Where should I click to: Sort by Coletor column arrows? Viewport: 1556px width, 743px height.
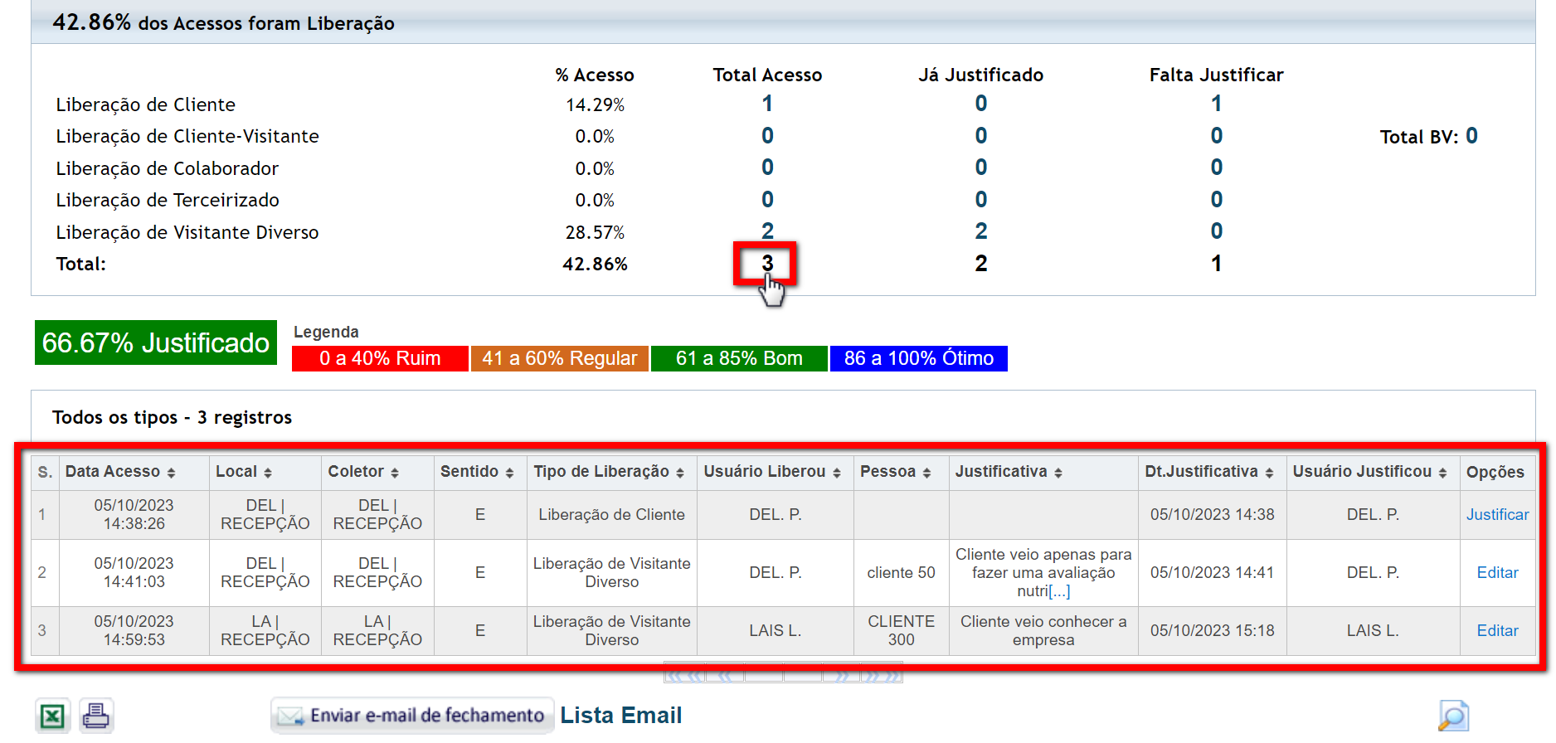point(395,473)
